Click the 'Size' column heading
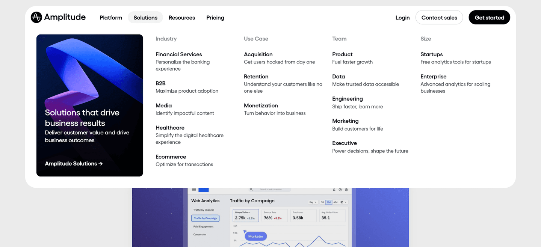541x247 pixels. pyautogui.click(x=426, y=39)
